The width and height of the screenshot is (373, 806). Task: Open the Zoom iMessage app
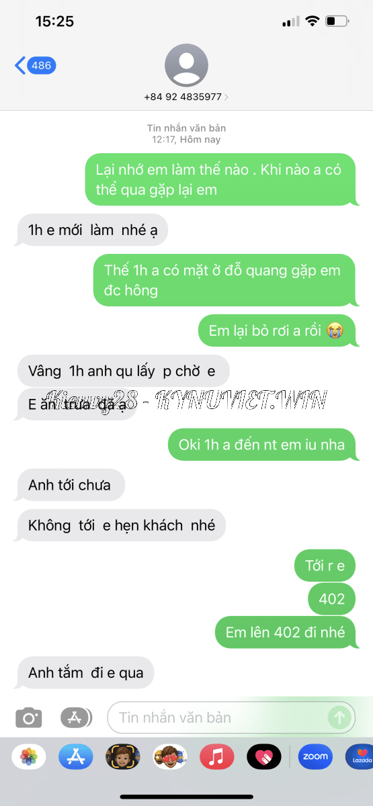click(315, 757)
